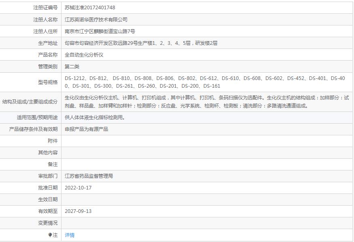This screenshot has height=242, width=354.
Task: Select address 南京市江宁区麒麟街道宝山路7号
Action: click(x=100, y=32)
